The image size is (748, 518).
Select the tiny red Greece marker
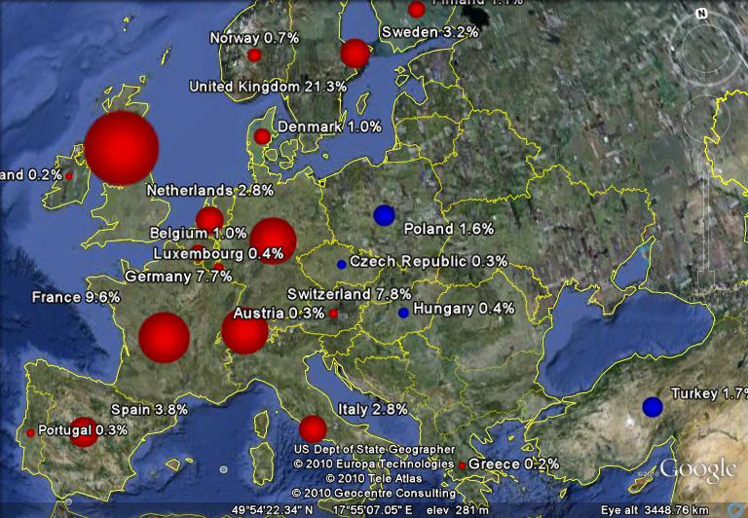coord(462,465)
